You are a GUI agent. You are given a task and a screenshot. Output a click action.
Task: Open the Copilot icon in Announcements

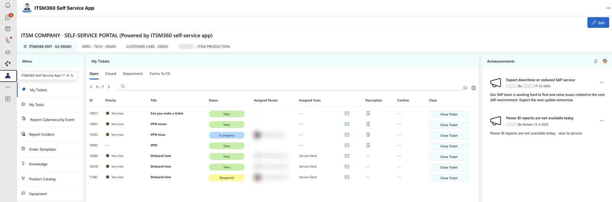tap(605, 61)
